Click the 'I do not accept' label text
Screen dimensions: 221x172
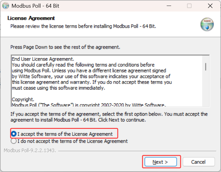coord(73,141)
